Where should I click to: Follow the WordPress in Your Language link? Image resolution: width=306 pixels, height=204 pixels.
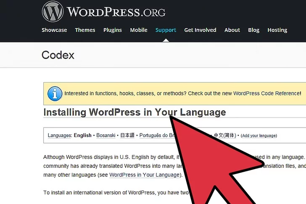pyautogui.click(x=144, y=175)
